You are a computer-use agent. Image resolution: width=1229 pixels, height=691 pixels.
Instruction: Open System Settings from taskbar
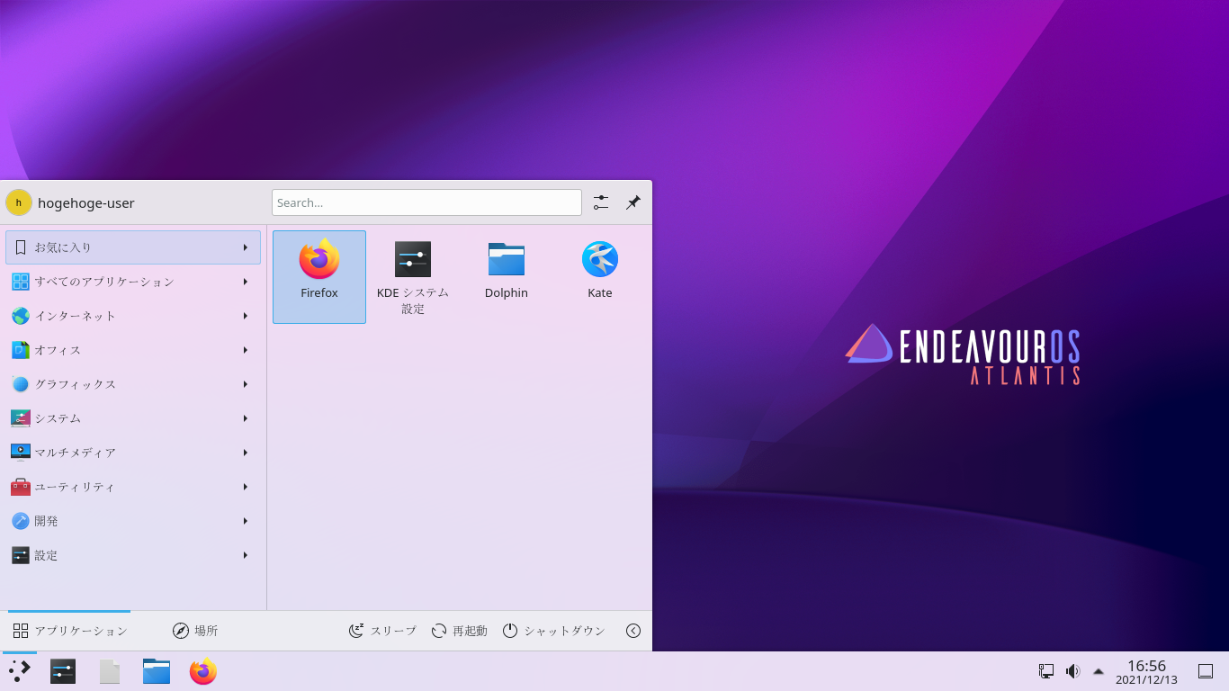[63, 671]
